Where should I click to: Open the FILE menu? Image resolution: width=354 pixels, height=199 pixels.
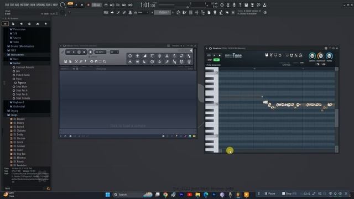[7, 5]
